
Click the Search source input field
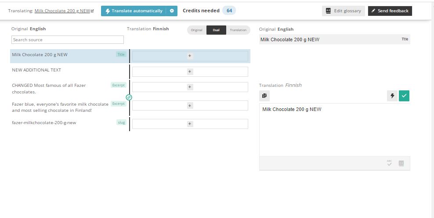(68, 40)
